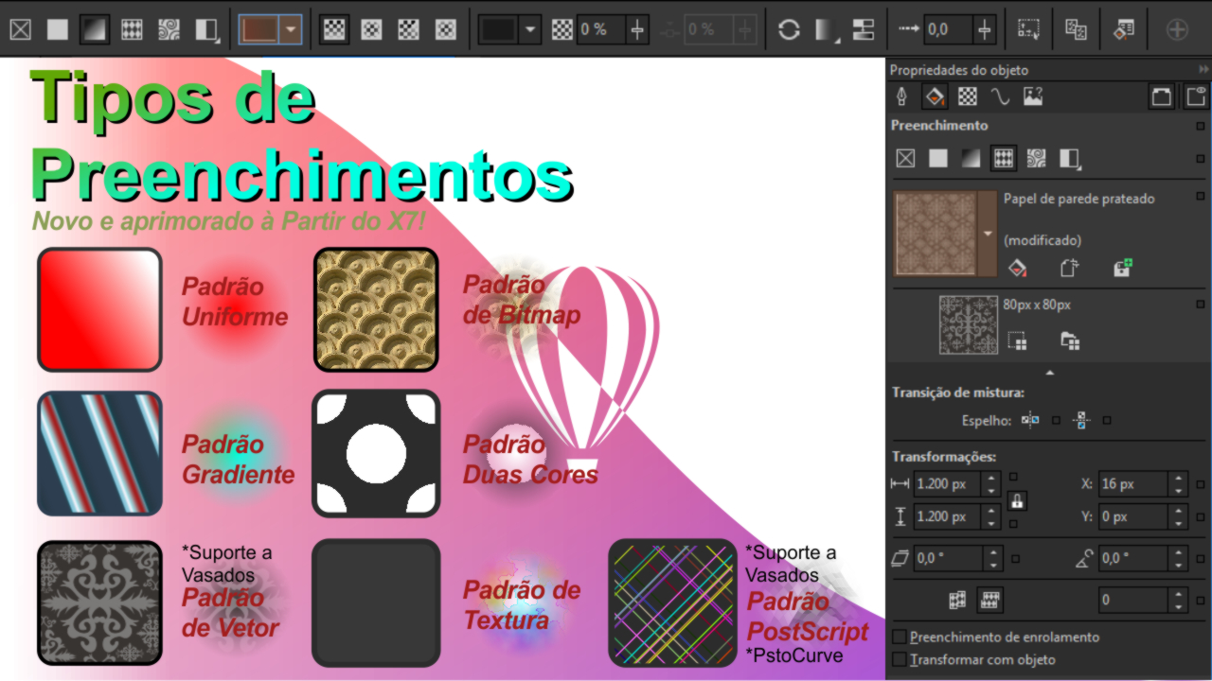Click the Preenchimento section header
The width and height of the screenshot is (1212, 681).
click(937, 125)
